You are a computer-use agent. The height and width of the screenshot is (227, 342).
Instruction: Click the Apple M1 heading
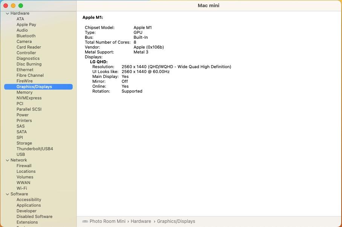(93, 17)
